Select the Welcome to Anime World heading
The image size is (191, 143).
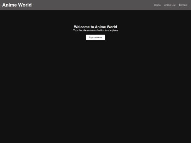click(95, 27)
